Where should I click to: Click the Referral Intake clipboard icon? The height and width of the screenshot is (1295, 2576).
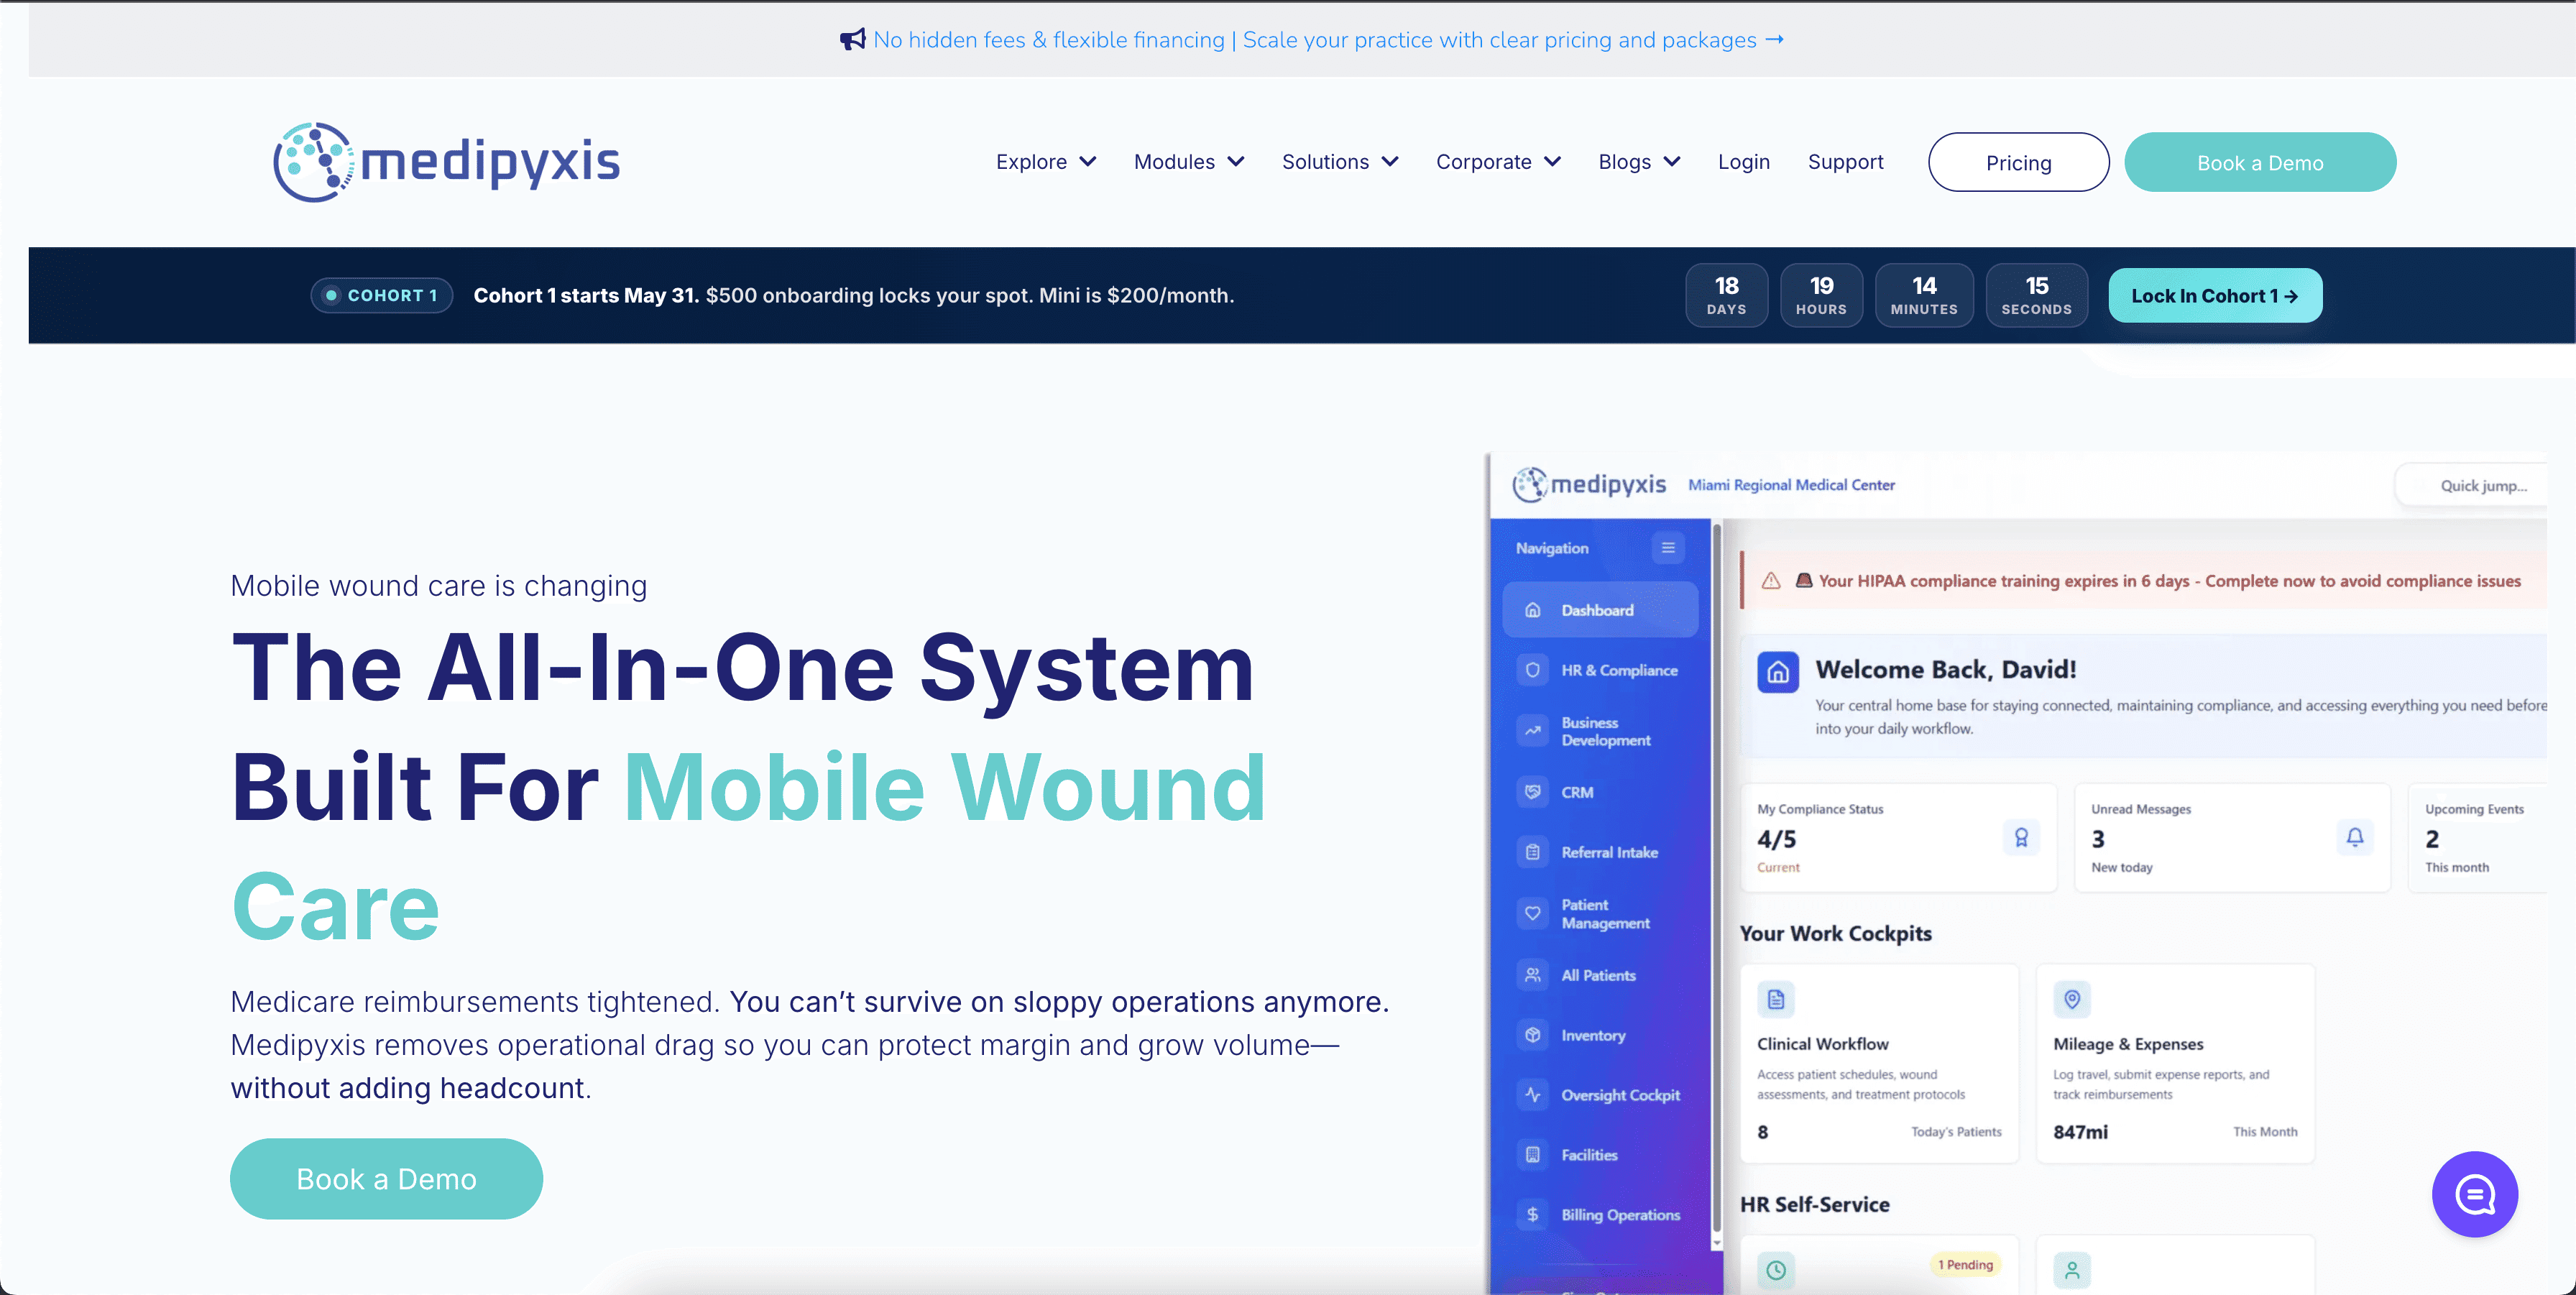pyautogui.click(x=1532, y=852)
